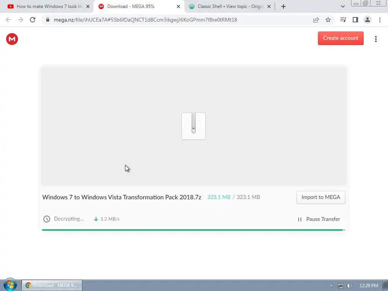Screen dimensions: 388x291
Task: Reload the current page
Action: [x=33, y=20]
